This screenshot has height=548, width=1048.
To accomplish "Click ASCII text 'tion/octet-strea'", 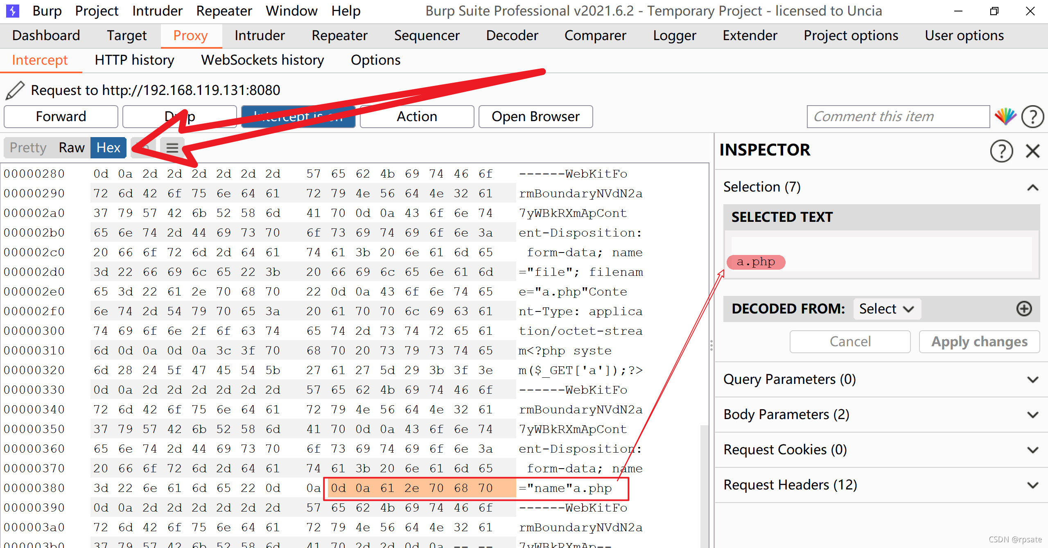I will [580, 331].
